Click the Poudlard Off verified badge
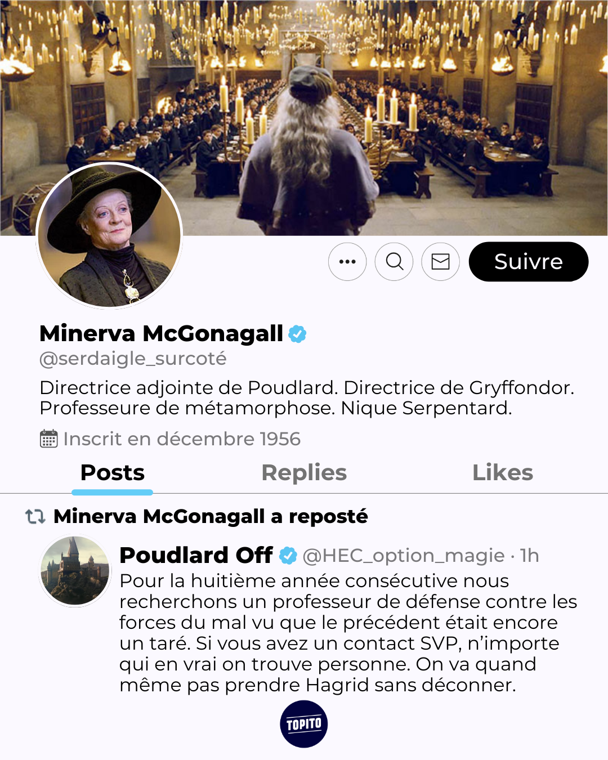The height and width of the screenshot is (760, 608). pos(288,556)
